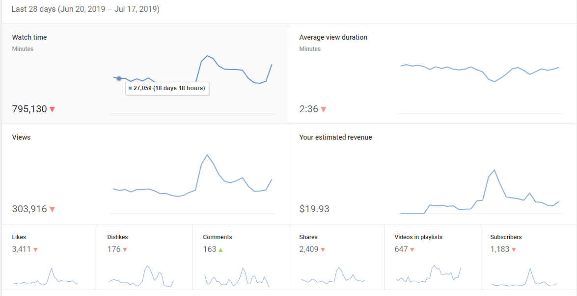Click the Last 28 days date range
Image resolution: width=577 pixels, height=296 pixels.
pos(85,9)
